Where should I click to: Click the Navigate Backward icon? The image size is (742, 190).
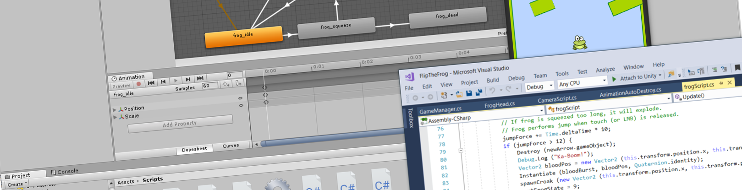click(x=415, y=98)
